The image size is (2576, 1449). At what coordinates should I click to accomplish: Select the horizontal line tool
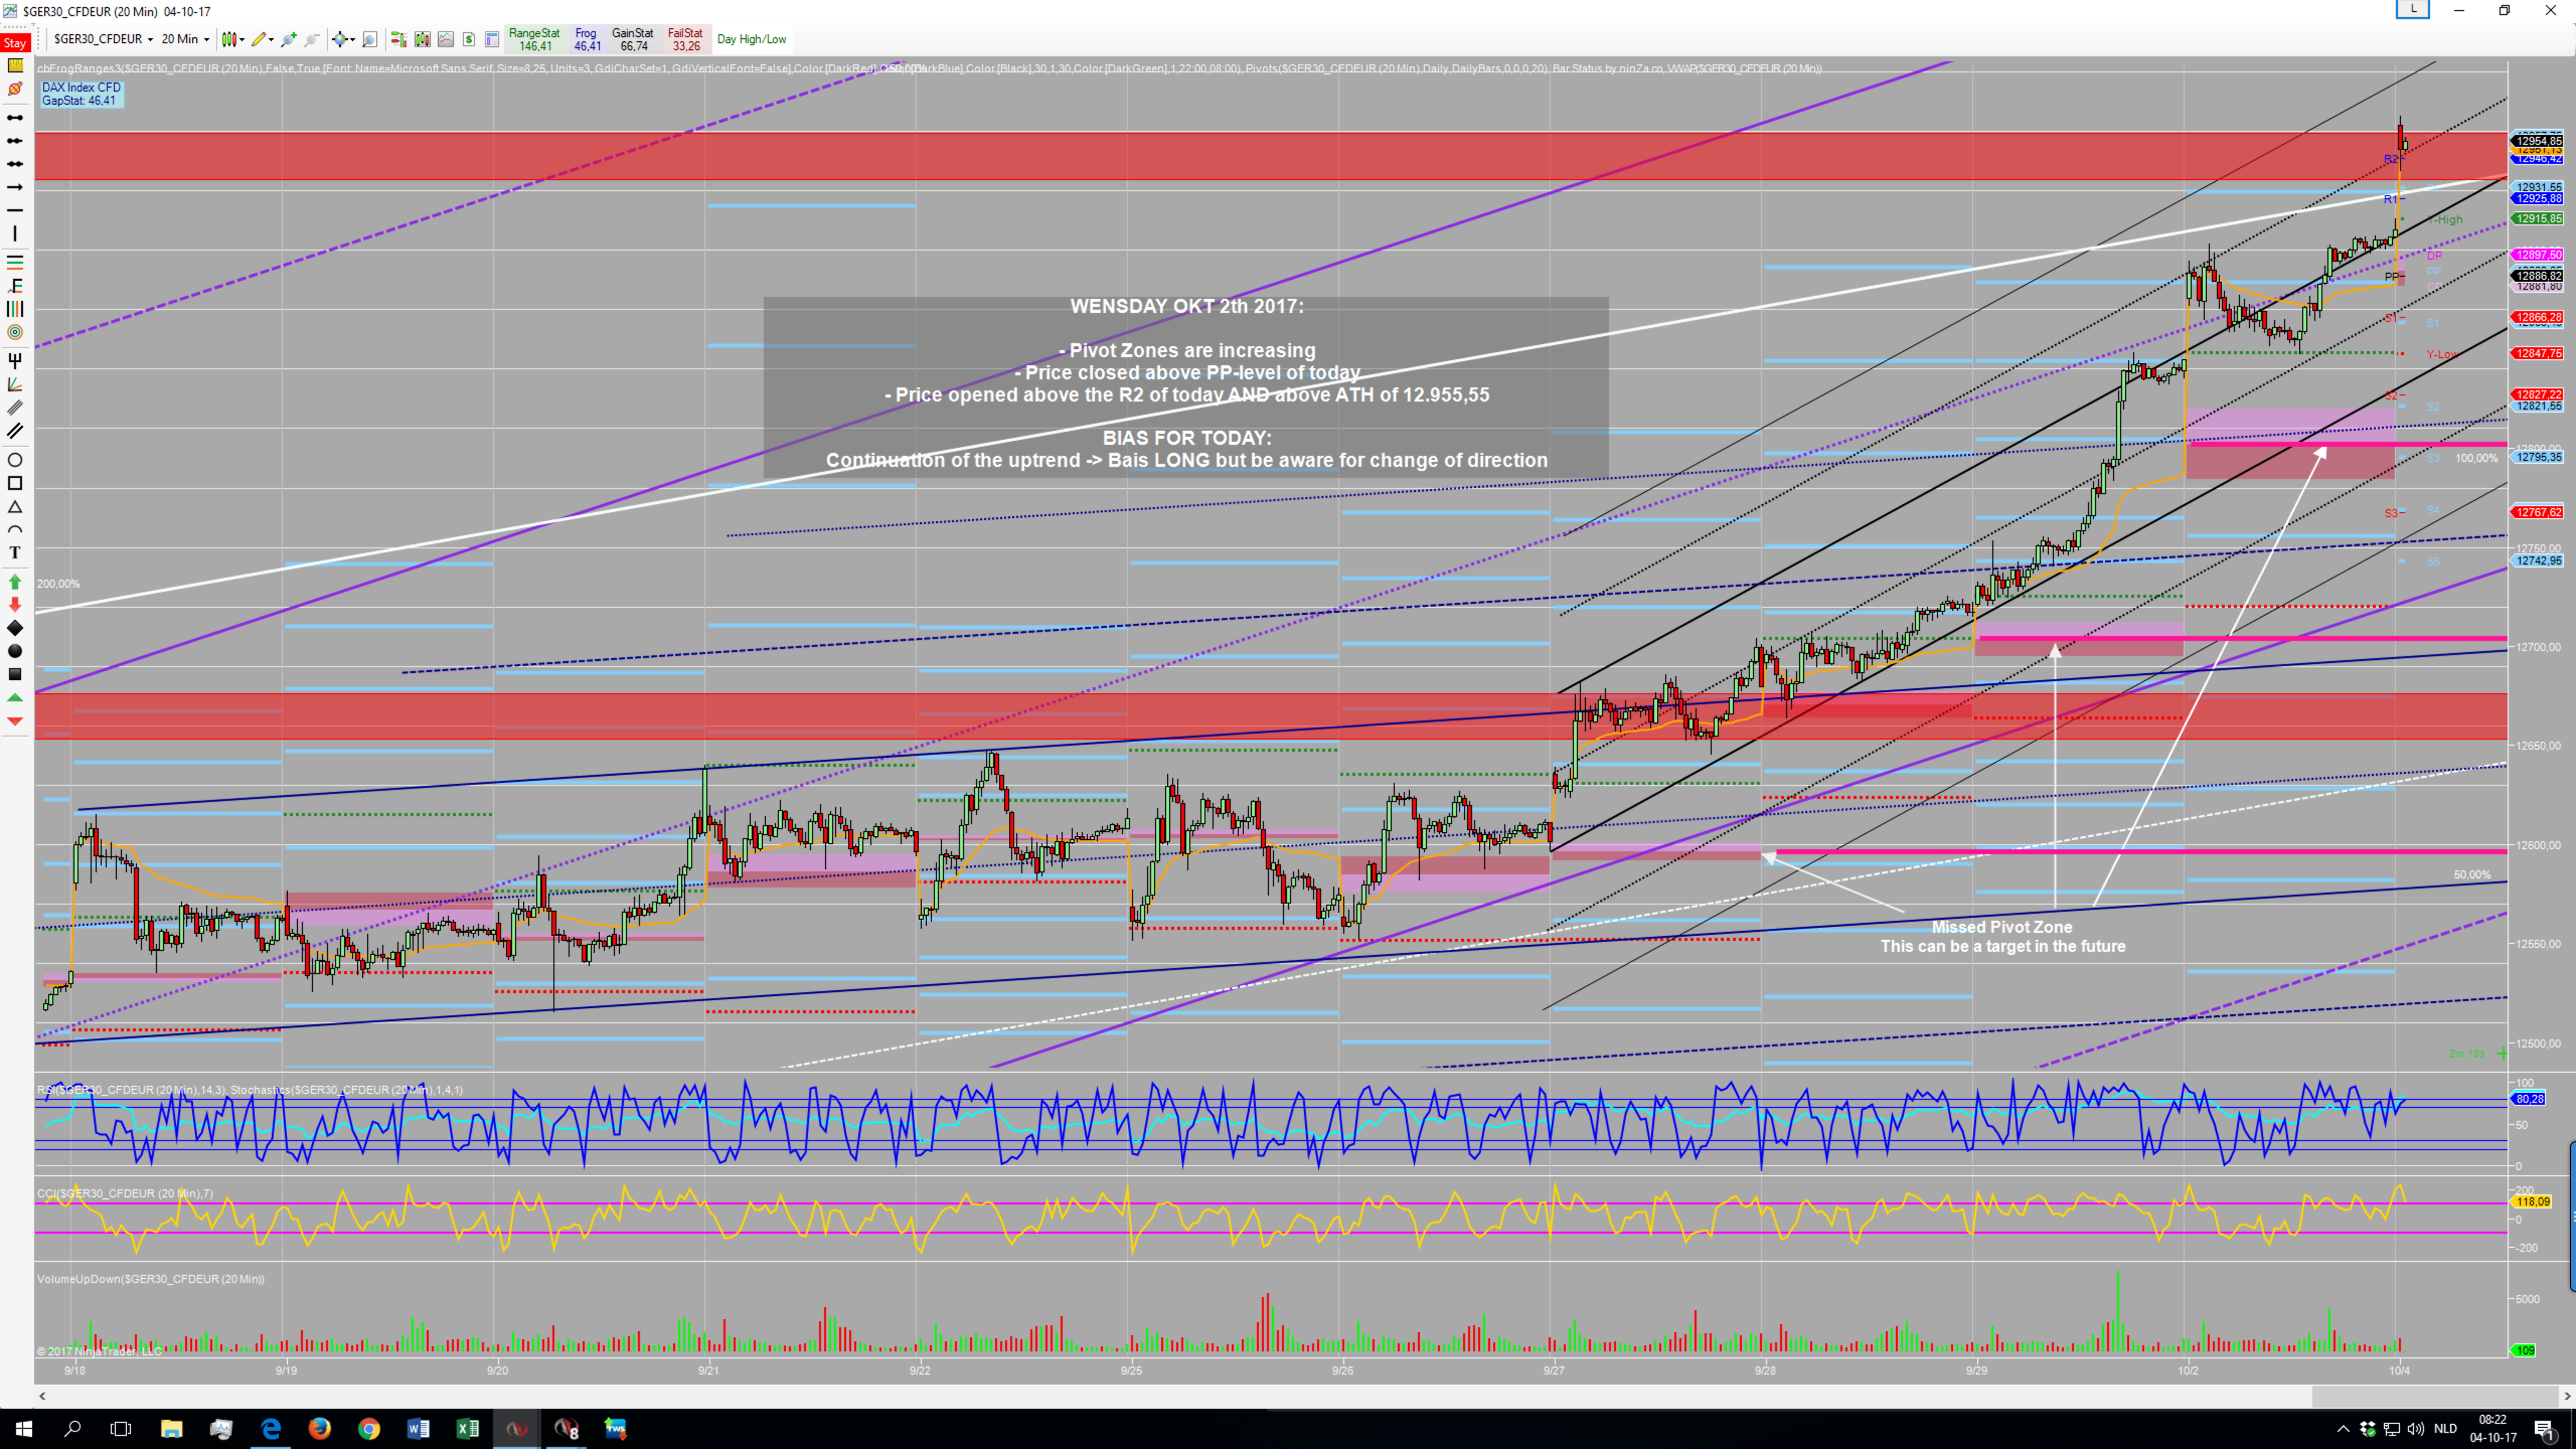15,210
